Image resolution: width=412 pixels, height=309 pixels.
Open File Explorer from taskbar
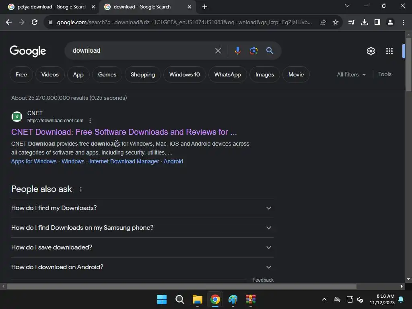[x=197, y=299]
